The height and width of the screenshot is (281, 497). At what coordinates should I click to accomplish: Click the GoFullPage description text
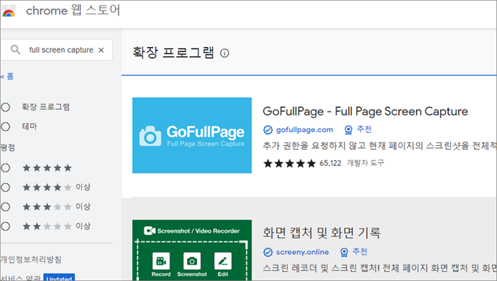coord(380,145)
